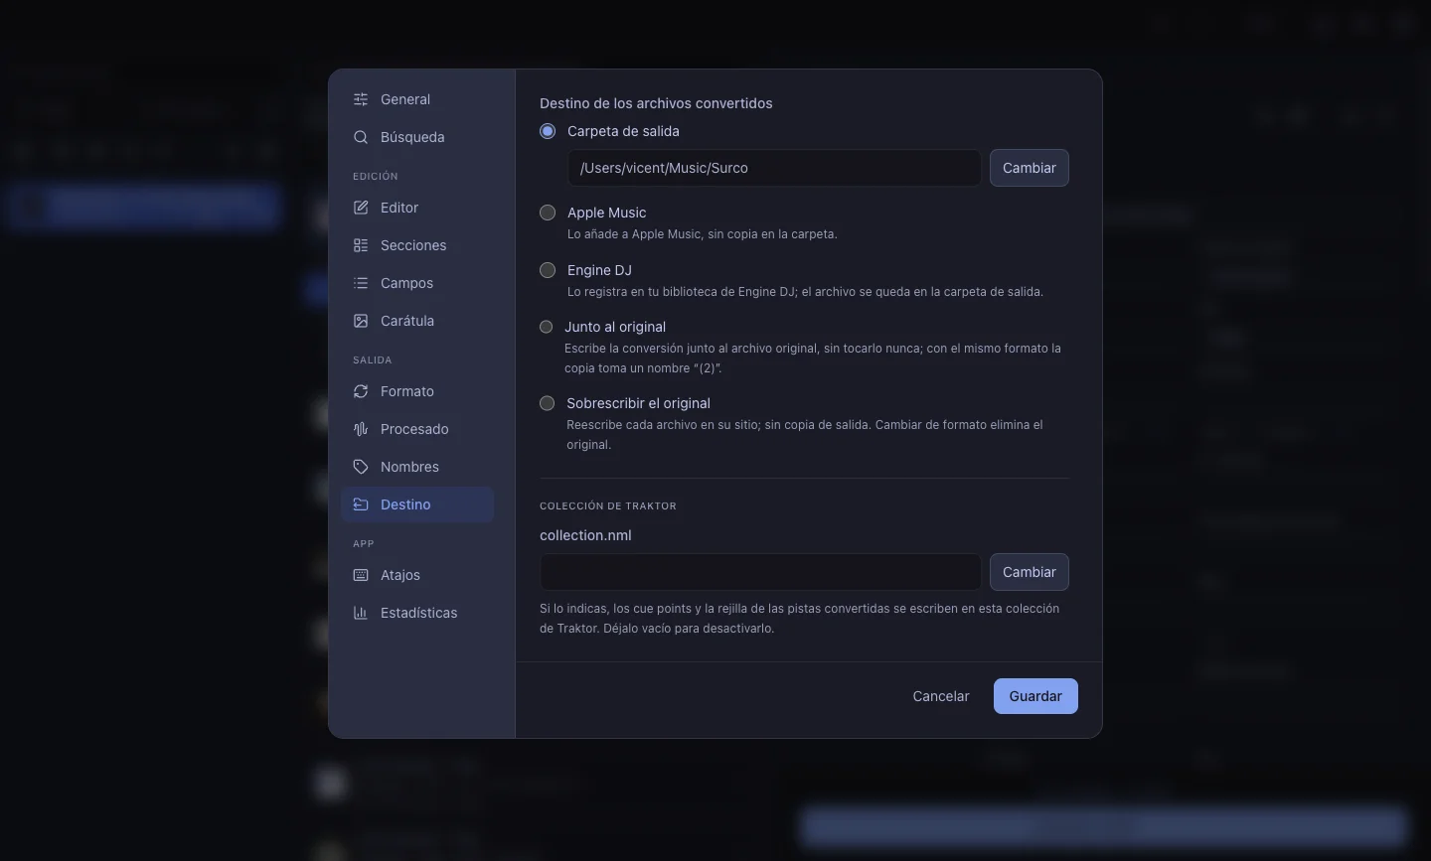Click the Engine DJ description text
Screen dimensions: 1431x861
point(805,292)
